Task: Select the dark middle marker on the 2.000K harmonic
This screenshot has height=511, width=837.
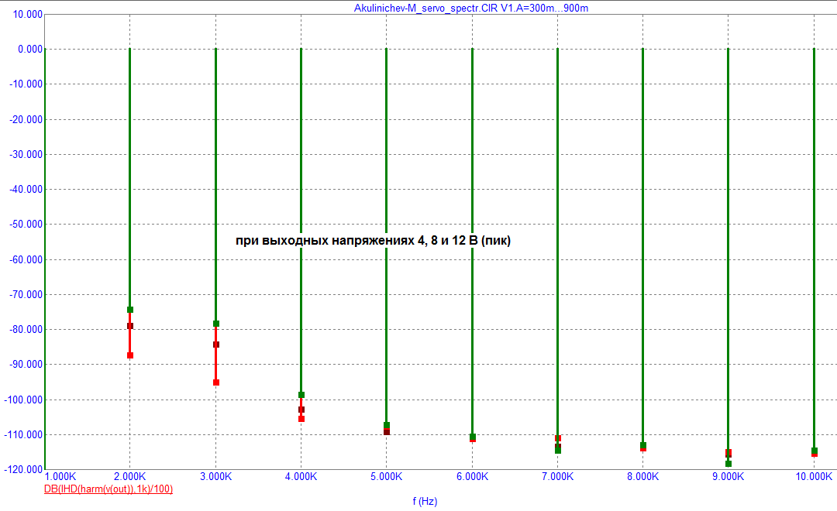Action: point(130,326)
